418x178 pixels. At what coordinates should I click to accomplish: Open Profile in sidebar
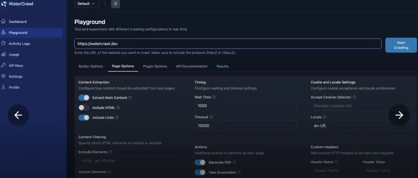[x=14, y=87]
